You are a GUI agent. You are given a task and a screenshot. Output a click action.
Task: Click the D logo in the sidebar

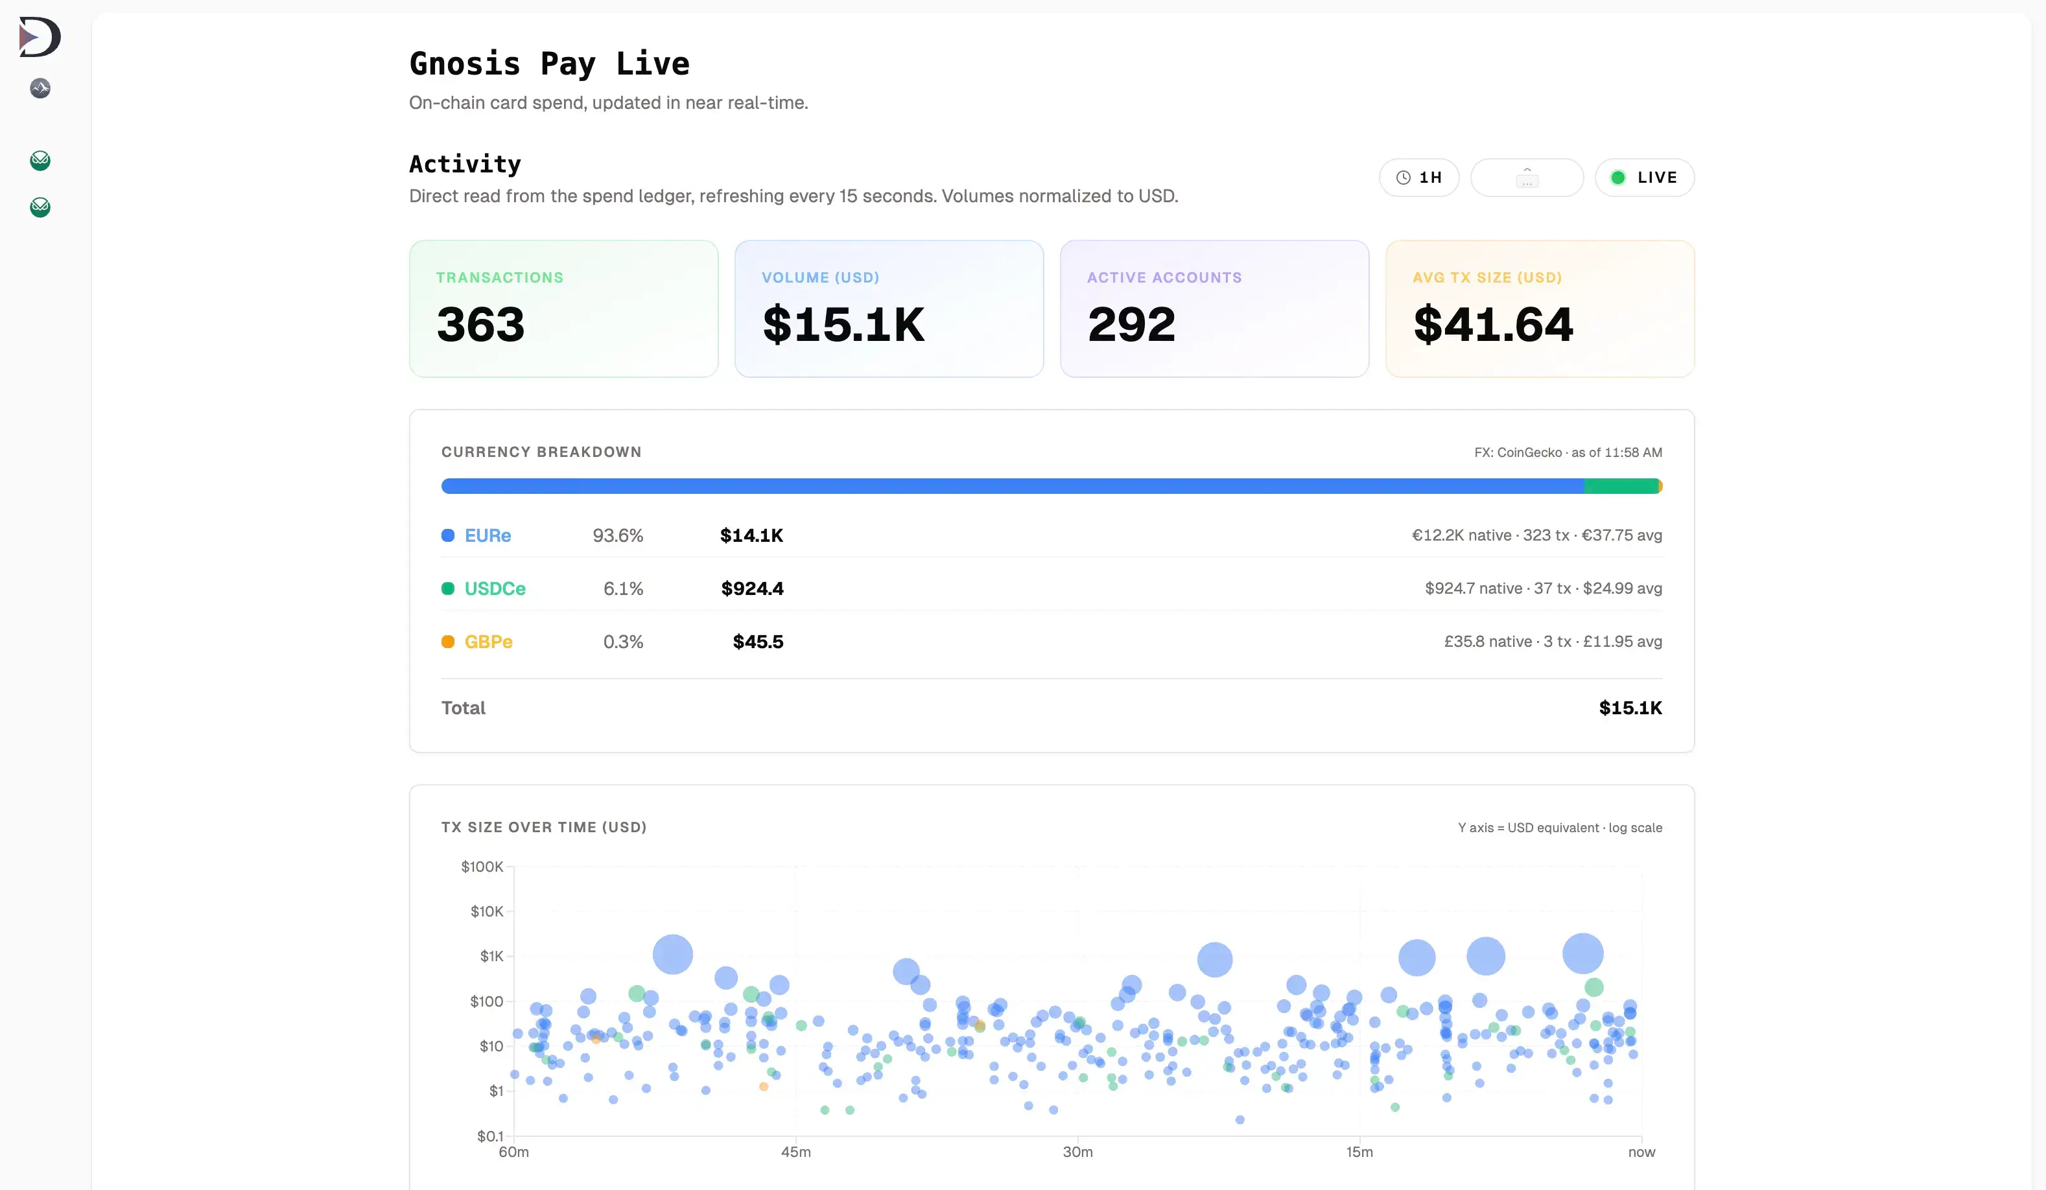click(40, 36)
